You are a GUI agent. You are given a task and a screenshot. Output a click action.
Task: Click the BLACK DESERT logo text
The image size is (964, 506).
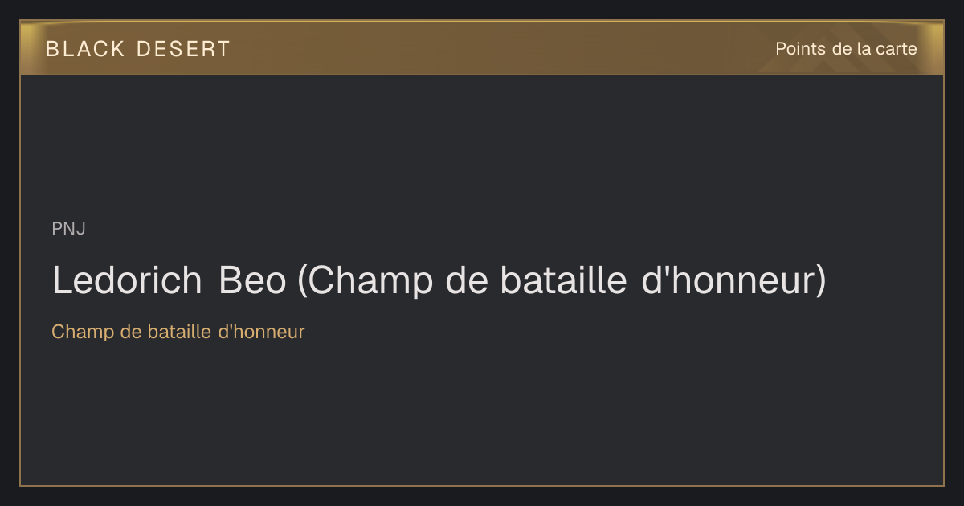tap(138, 49)
